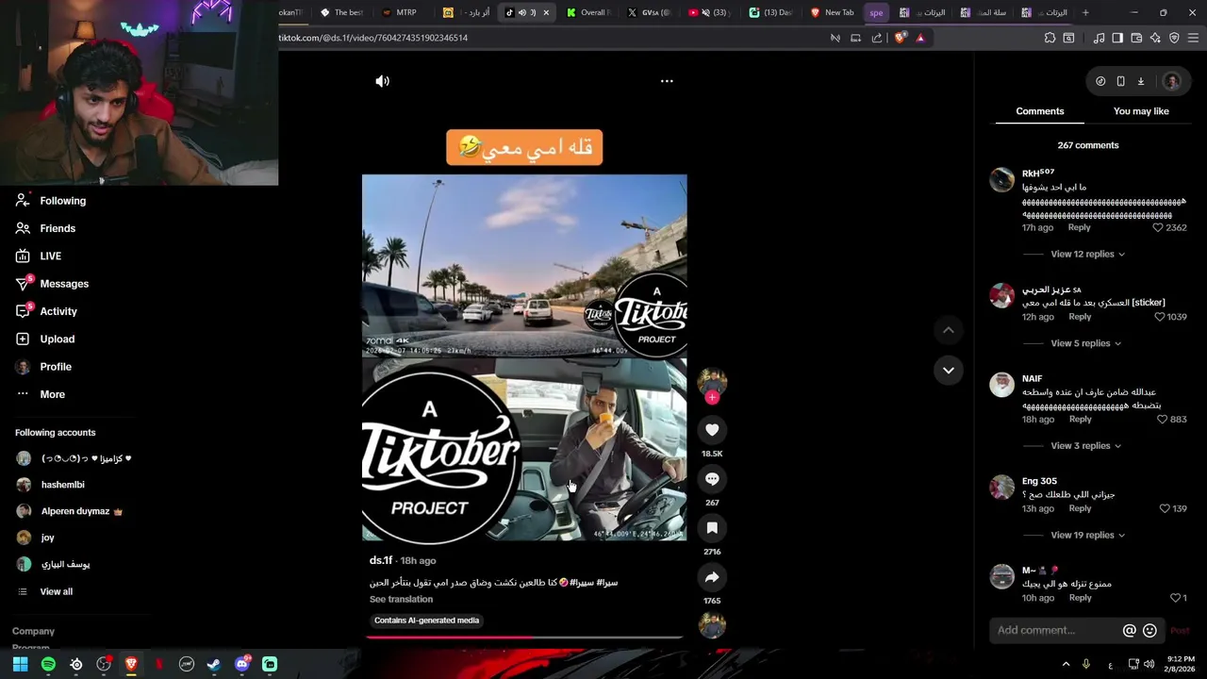Reply to RkH's comment
This screenshot has height=679, width=1207.
(1079, 227)
